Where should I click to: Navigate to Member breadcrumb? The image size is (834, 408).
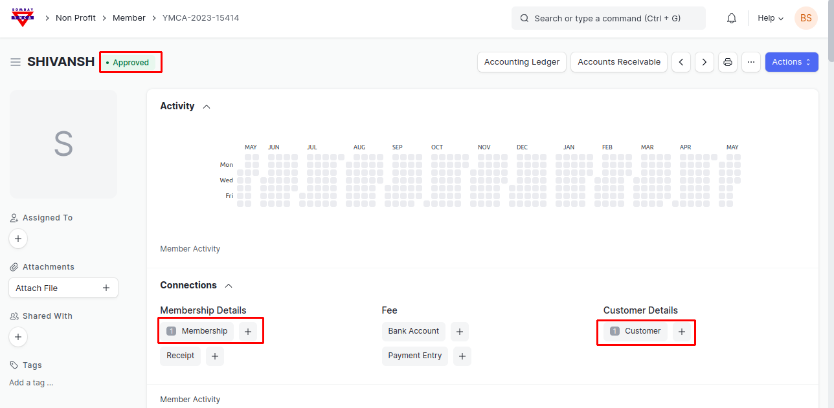pyautogui.click(x=129, y=18)
